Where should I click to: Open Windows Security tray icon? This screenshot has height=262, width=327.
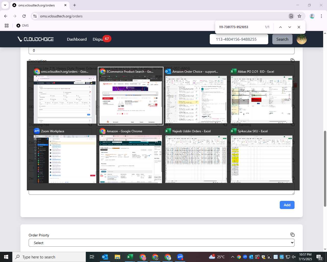pyautogui.click(x=263, y=257)
